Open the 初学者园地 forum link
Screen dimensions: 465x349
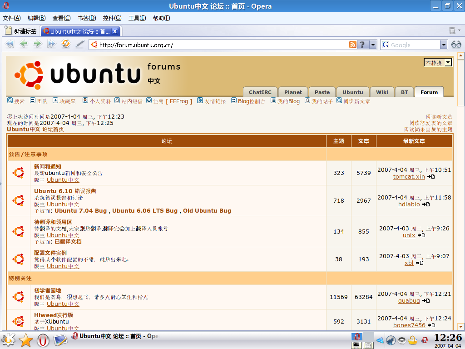click(47, 290)
